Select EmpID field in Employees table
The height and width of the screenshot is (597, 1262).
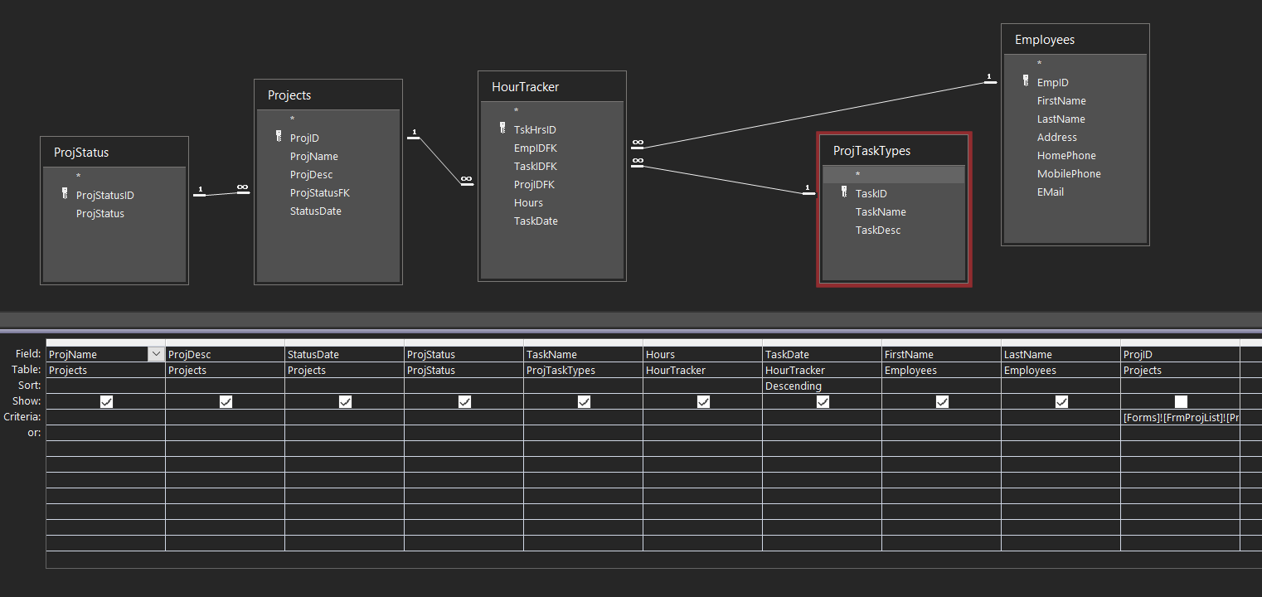(x=1053, y=83)
